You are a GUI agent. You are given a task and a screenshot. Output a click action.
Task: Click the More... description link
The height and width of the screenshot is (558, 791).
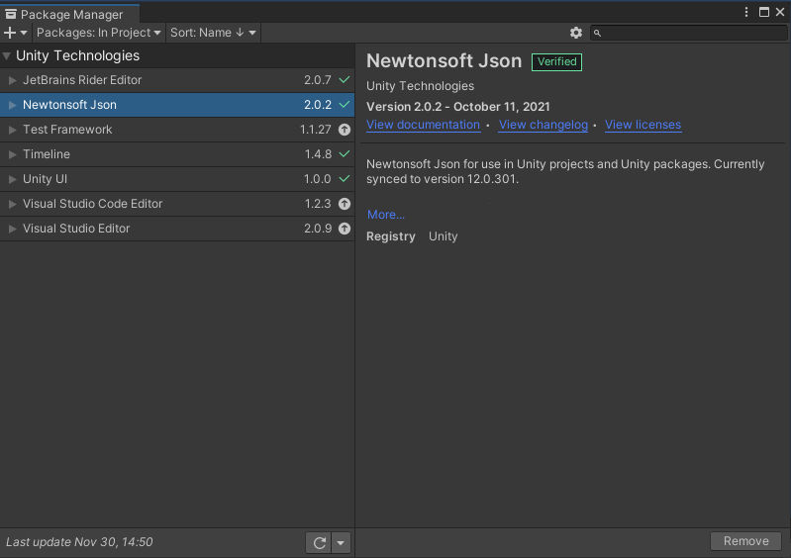click(x=386, y=215)
